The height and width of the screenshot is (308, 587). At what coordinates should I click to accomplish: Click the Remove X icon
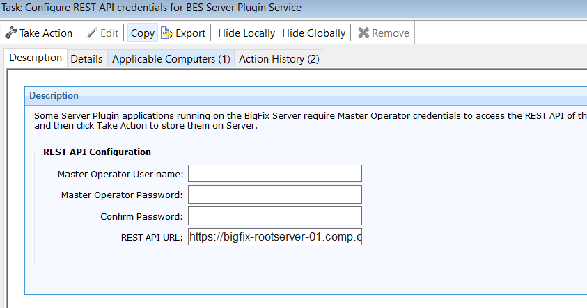[363, 33]
